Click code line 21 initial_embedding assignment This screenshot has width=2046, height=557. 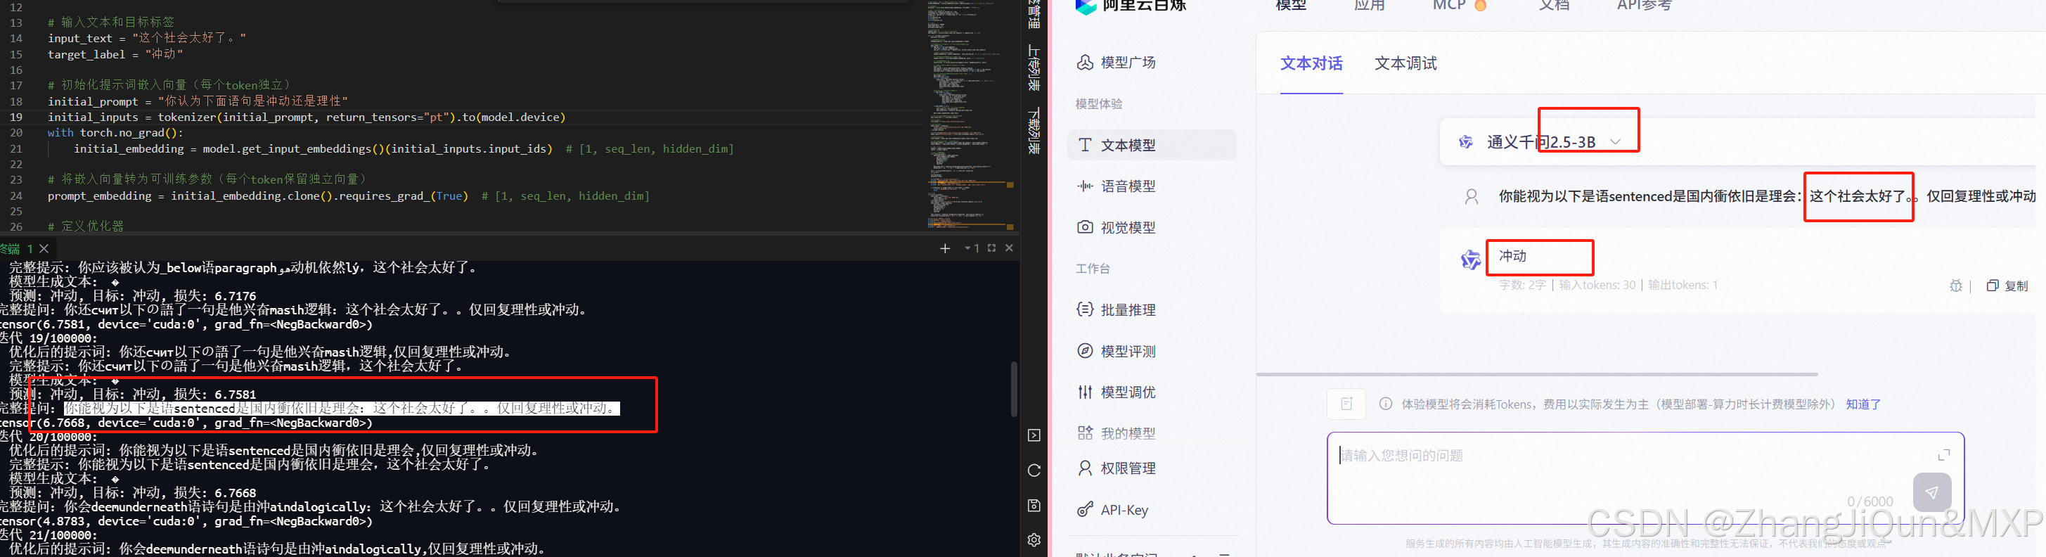[x=404, y=148]
